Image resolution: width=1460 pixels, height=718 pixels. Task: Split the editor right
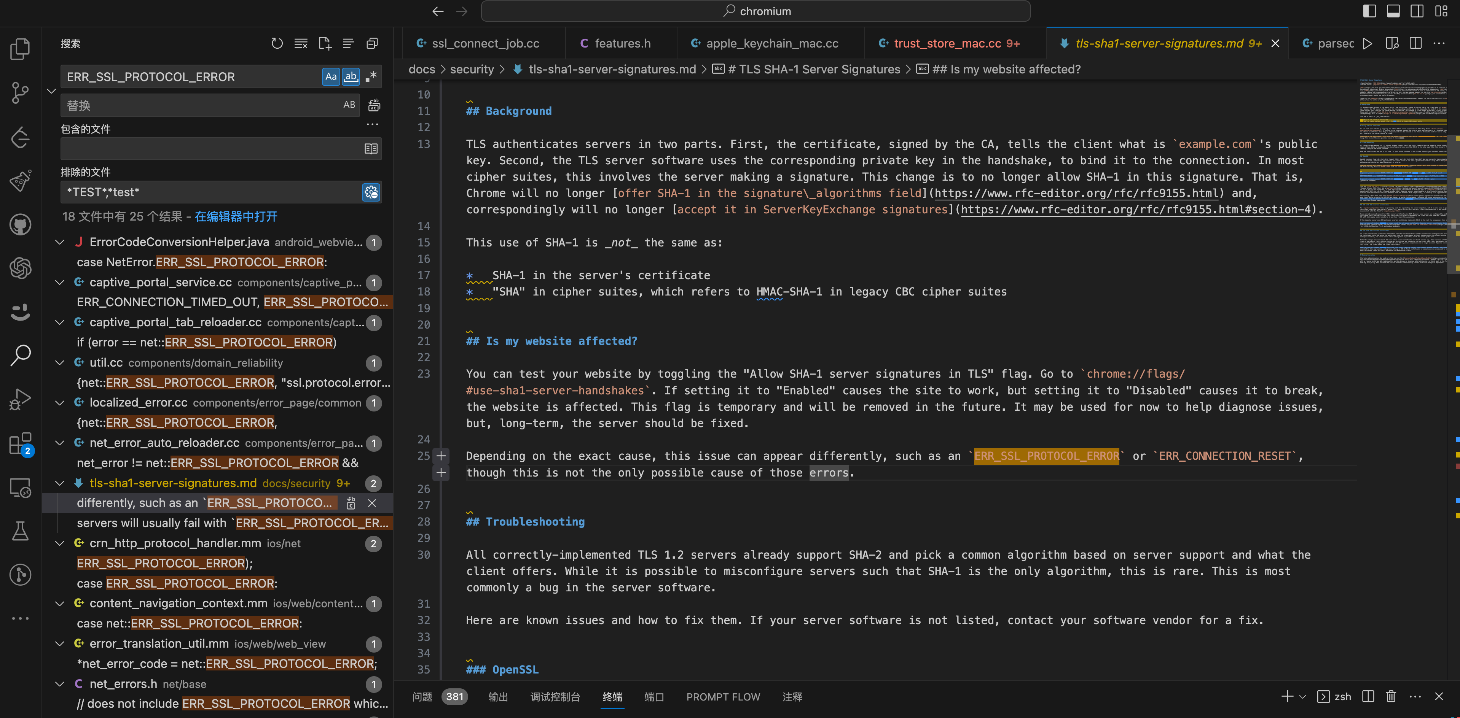point(1415,44)
